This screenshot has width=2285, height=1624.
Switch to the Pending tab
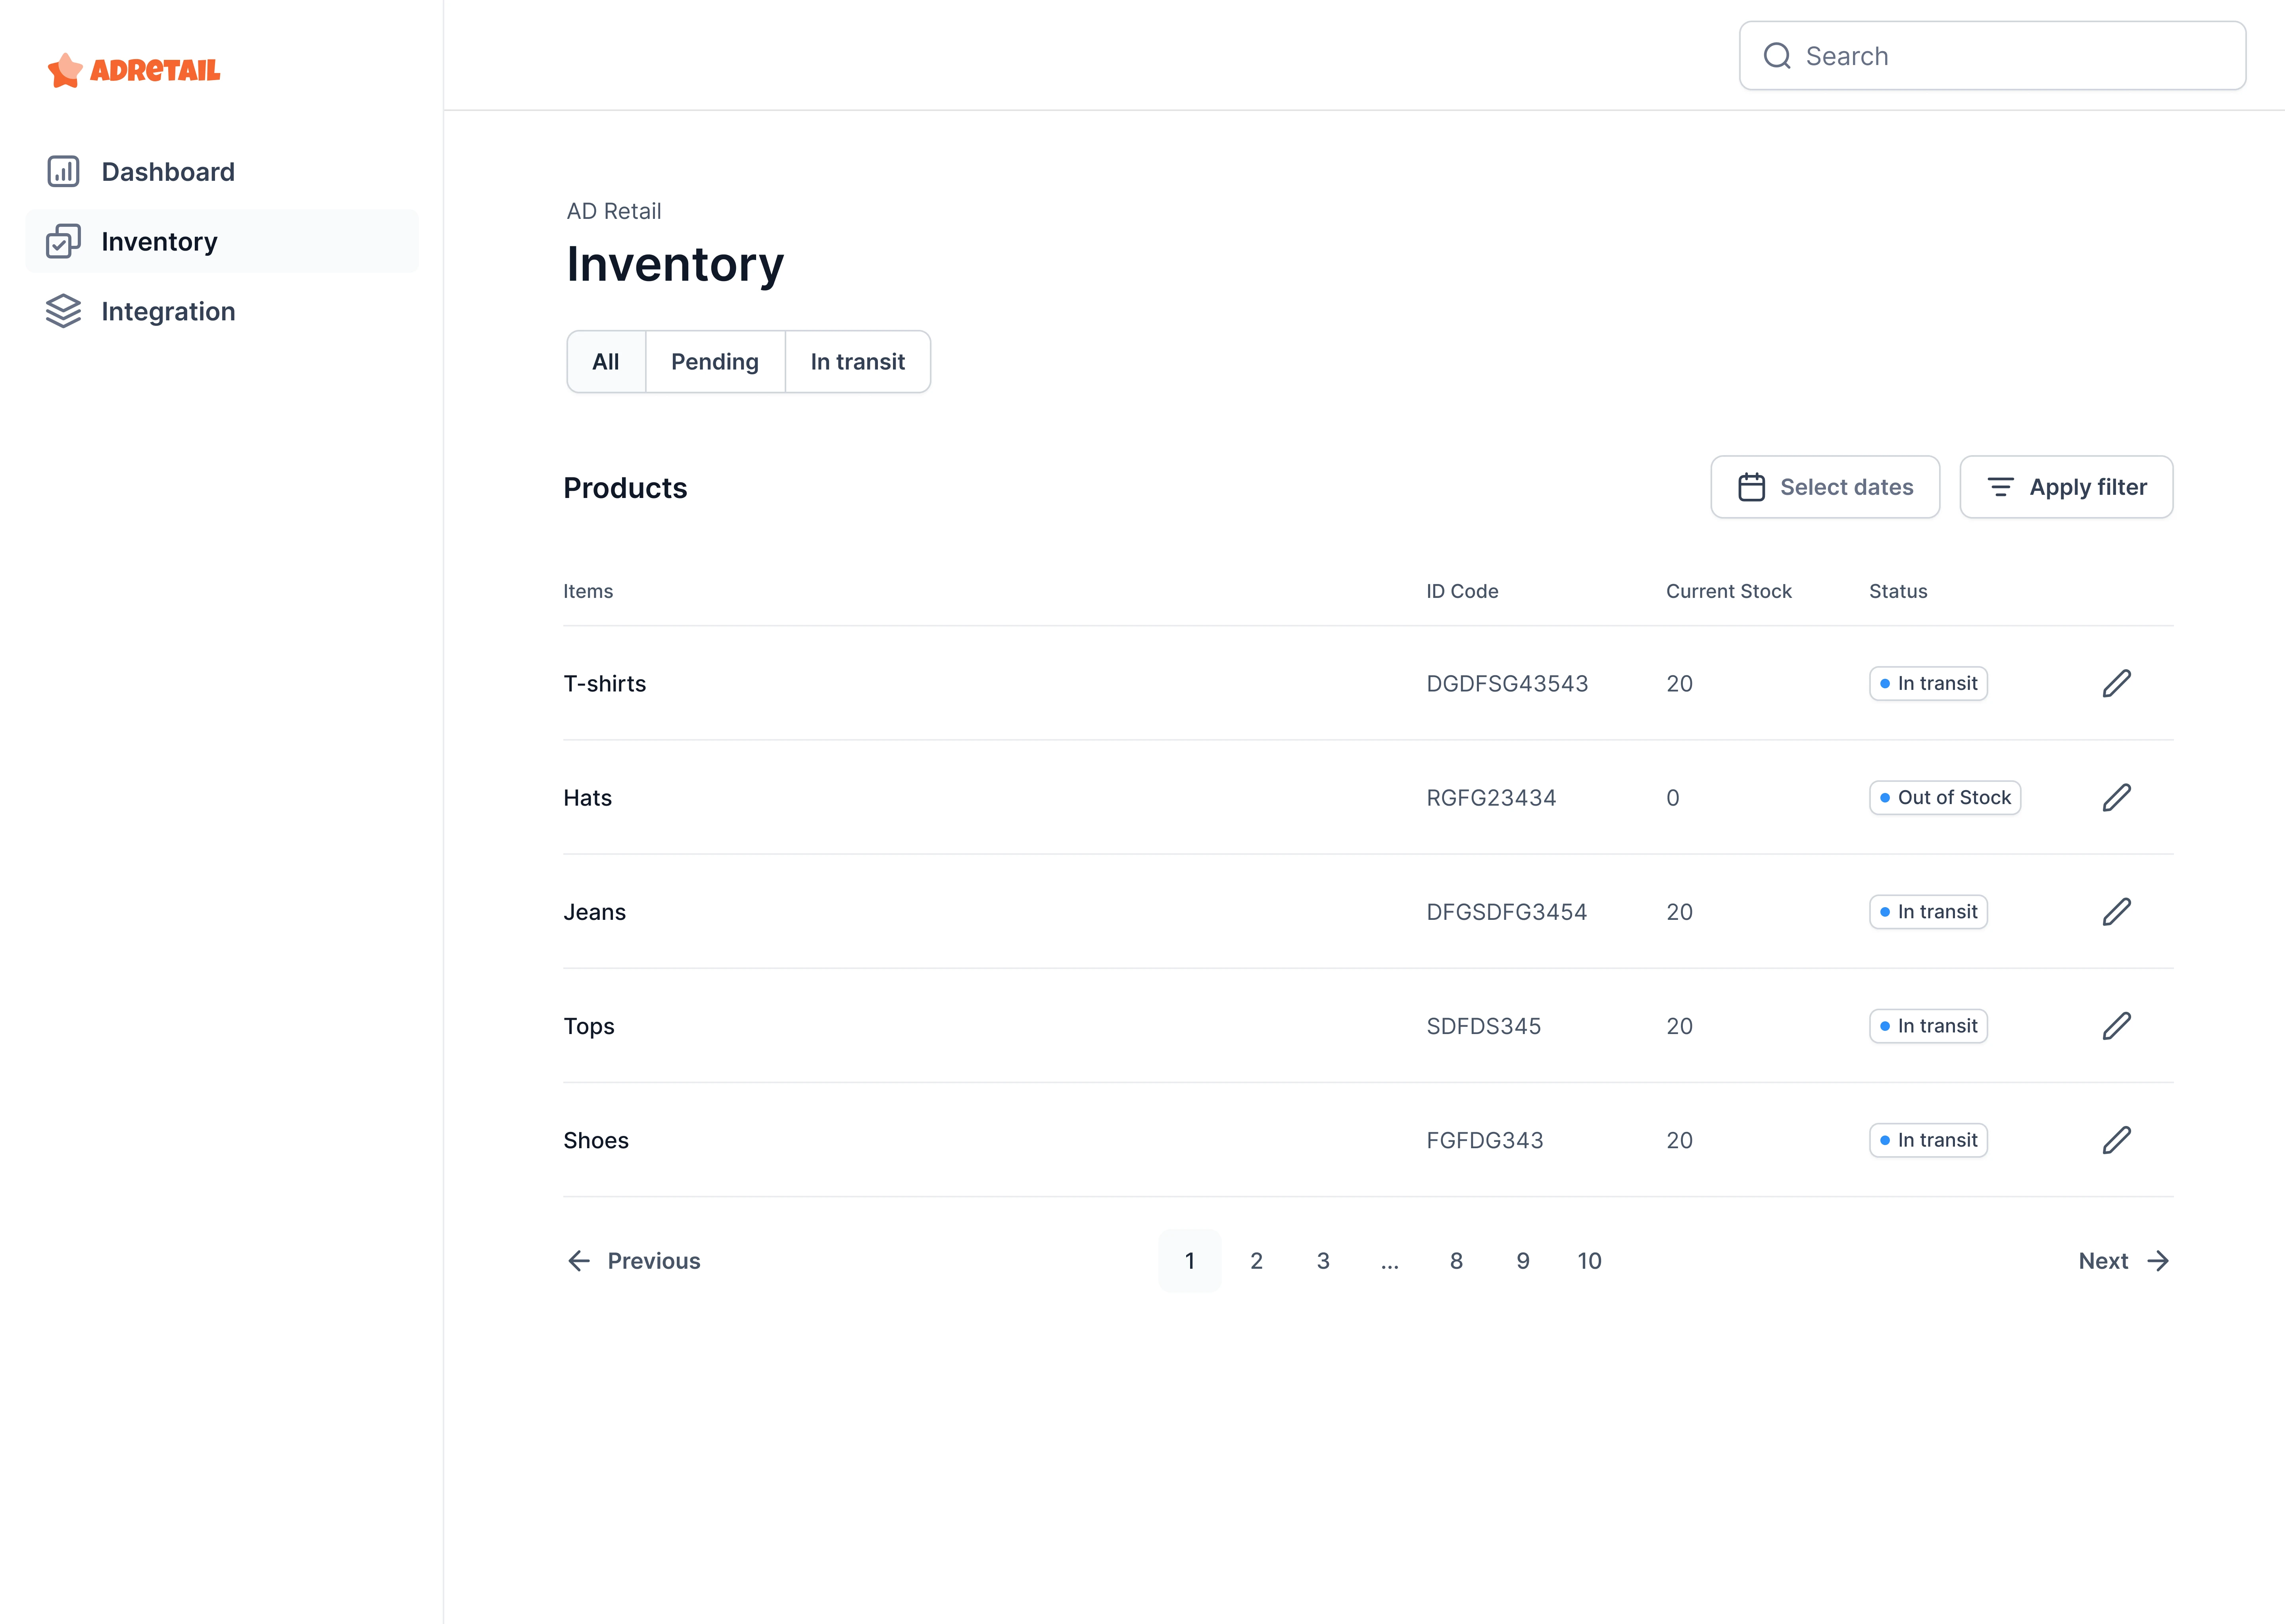tap(714, 361)
